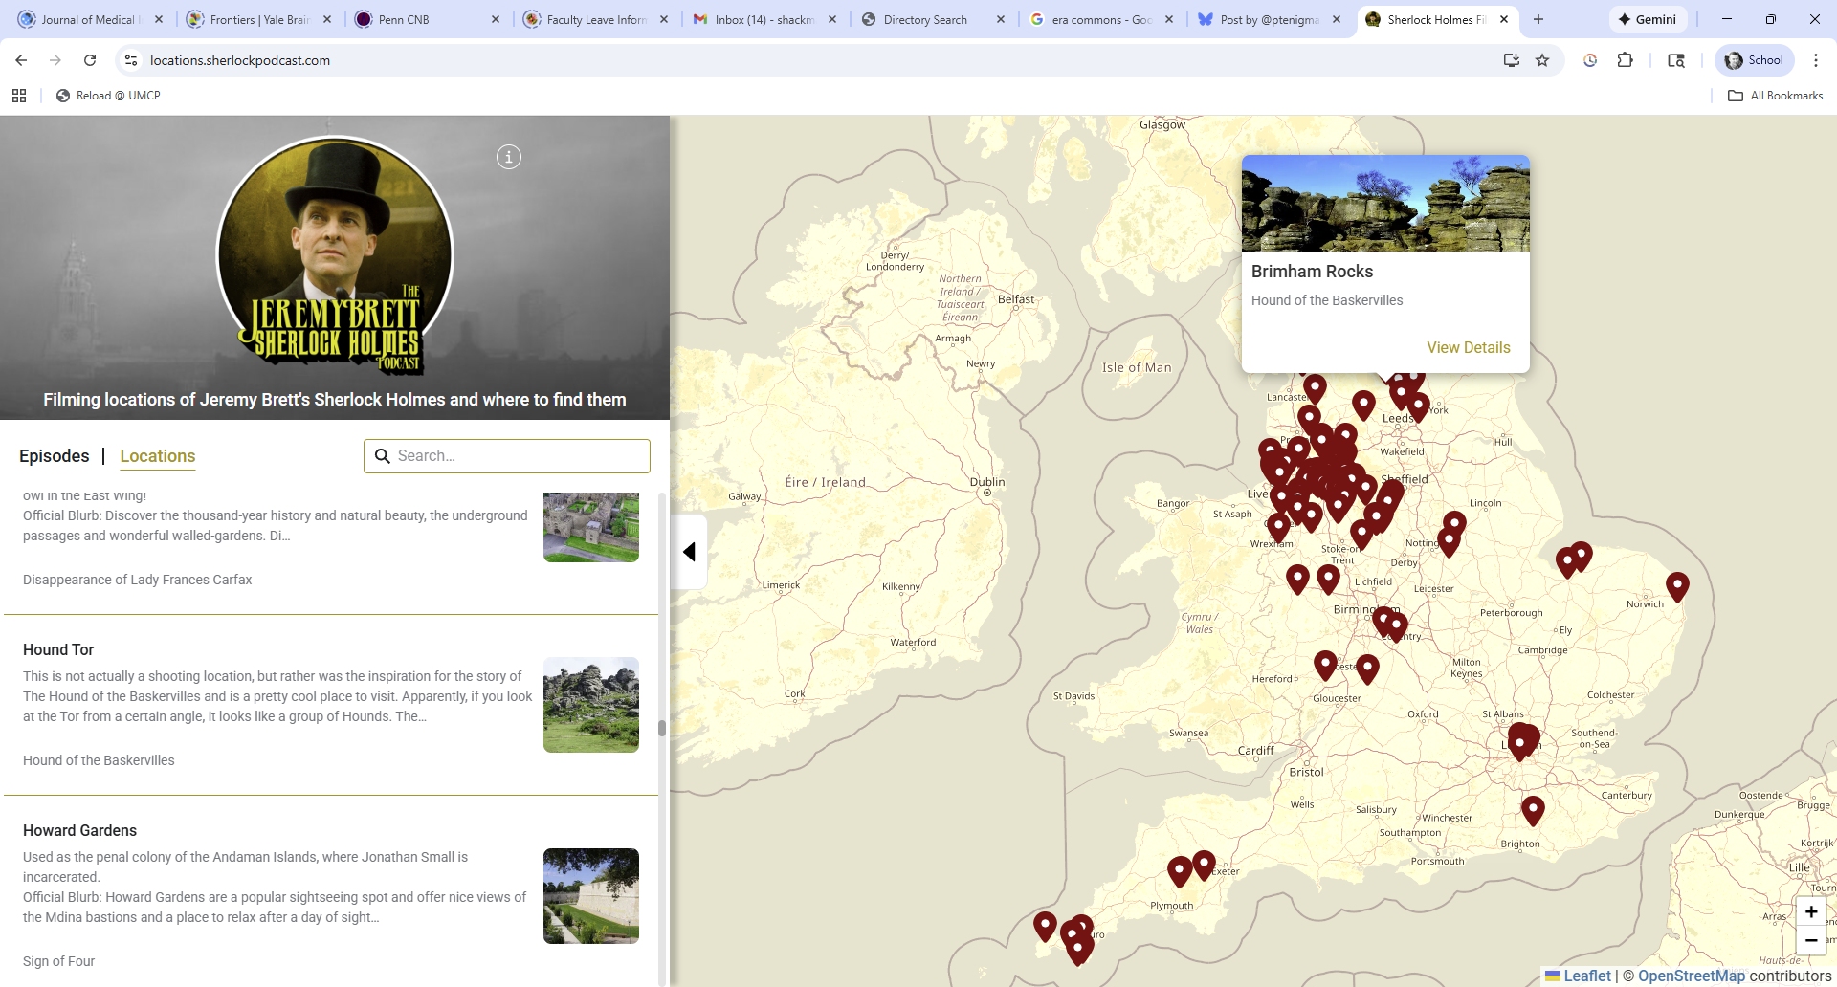Open the All Bookmarks folder
This screenshot has height=987, width=1837.
coord(1776,96)
